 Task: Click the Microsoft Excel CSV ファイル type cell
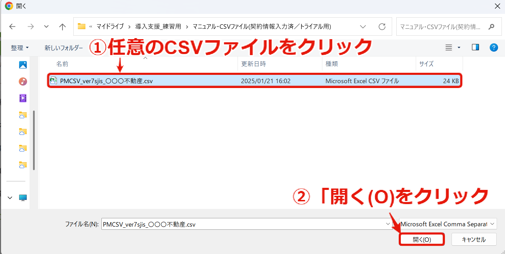(362, 81)
